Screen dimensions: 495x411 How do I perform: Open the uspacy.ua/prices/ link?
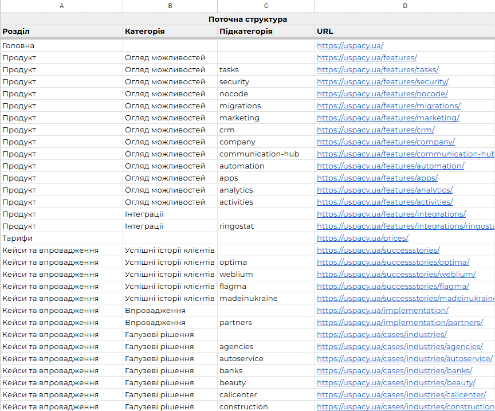pos(363,238)
